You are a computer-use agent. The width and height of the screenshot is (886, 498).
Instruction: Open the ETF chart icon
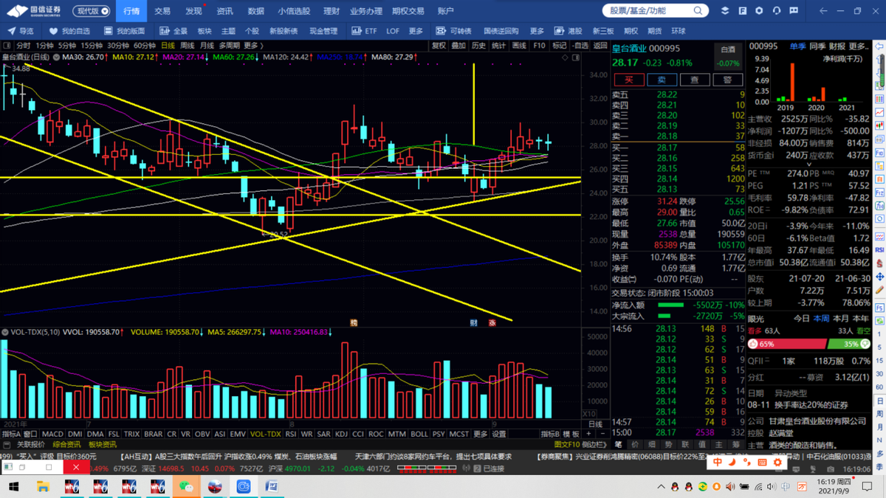[356, 31]
